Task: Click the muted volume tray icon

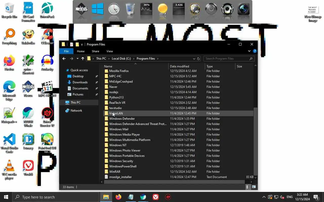Action: click(x=282, y=197)
